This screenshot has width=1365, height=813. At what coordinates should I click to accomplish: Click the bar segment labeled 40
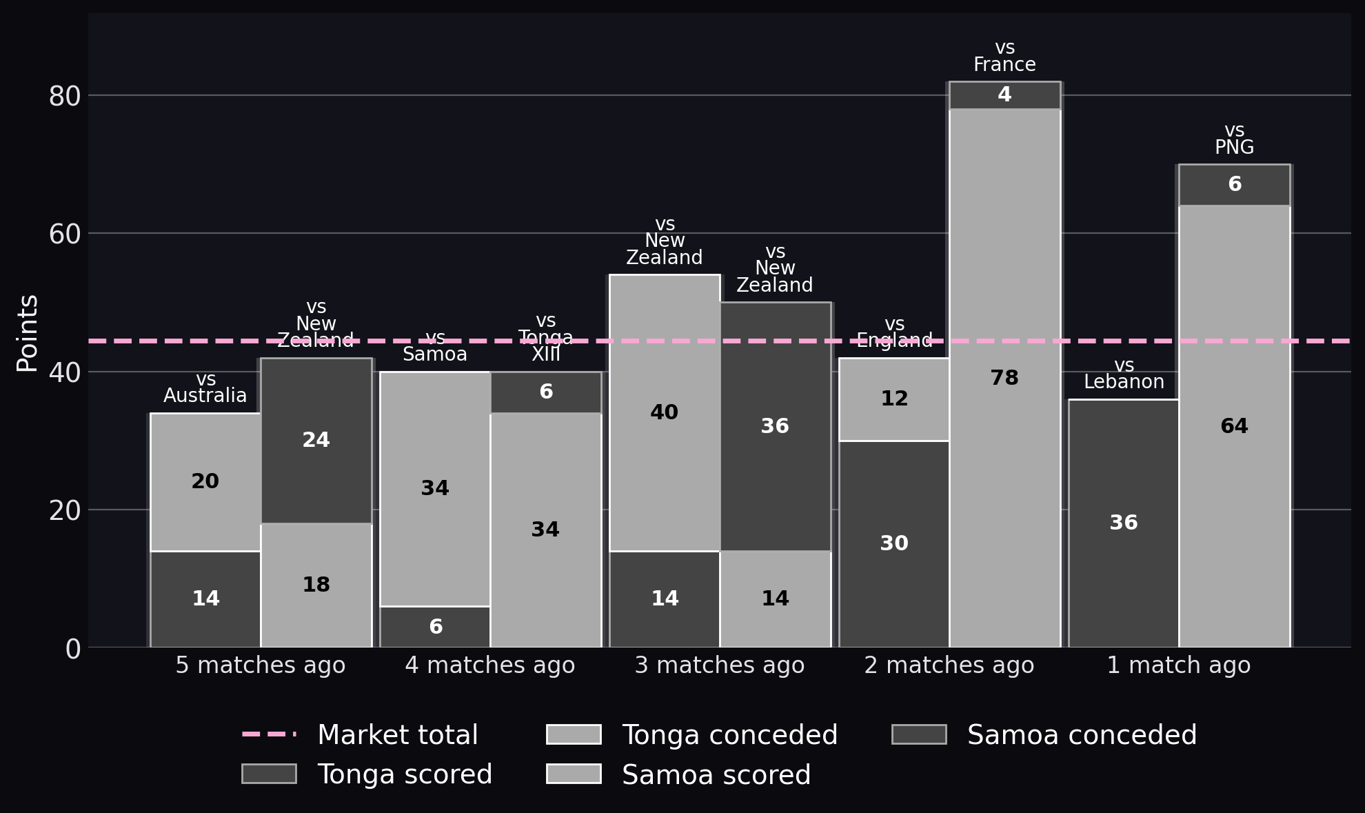coord(665,412)
